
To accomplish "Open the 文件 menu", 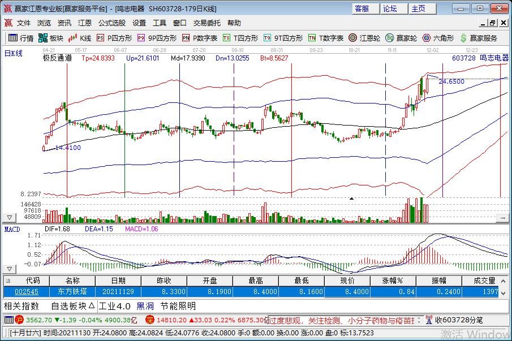I will click(x=24, y=23).
